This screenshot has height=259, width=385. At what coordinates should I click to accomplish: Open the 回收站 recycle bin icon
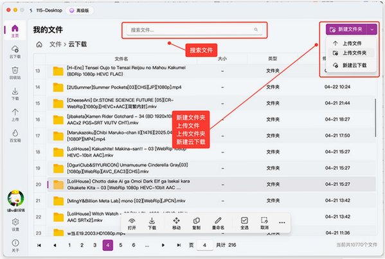15,71
